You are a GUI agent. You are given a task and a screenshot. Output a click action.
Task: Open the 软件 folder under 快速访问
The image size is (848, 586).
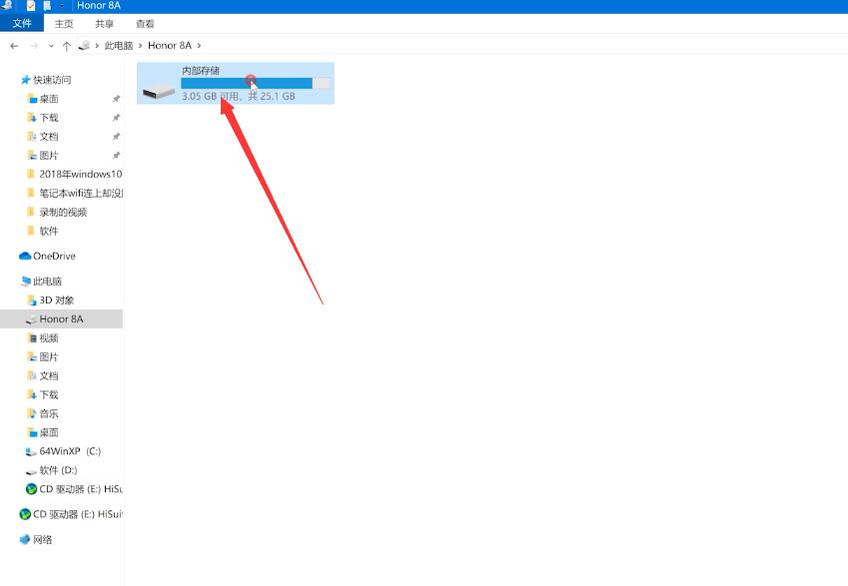[x=49, y=231]
